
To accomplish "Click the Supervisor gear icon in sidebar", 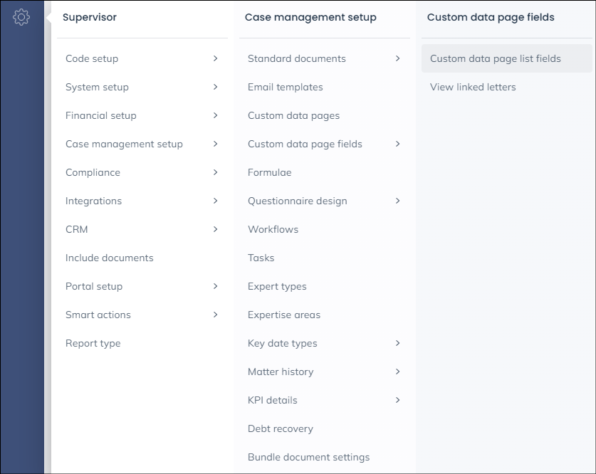I will click(x=21, y=18).
